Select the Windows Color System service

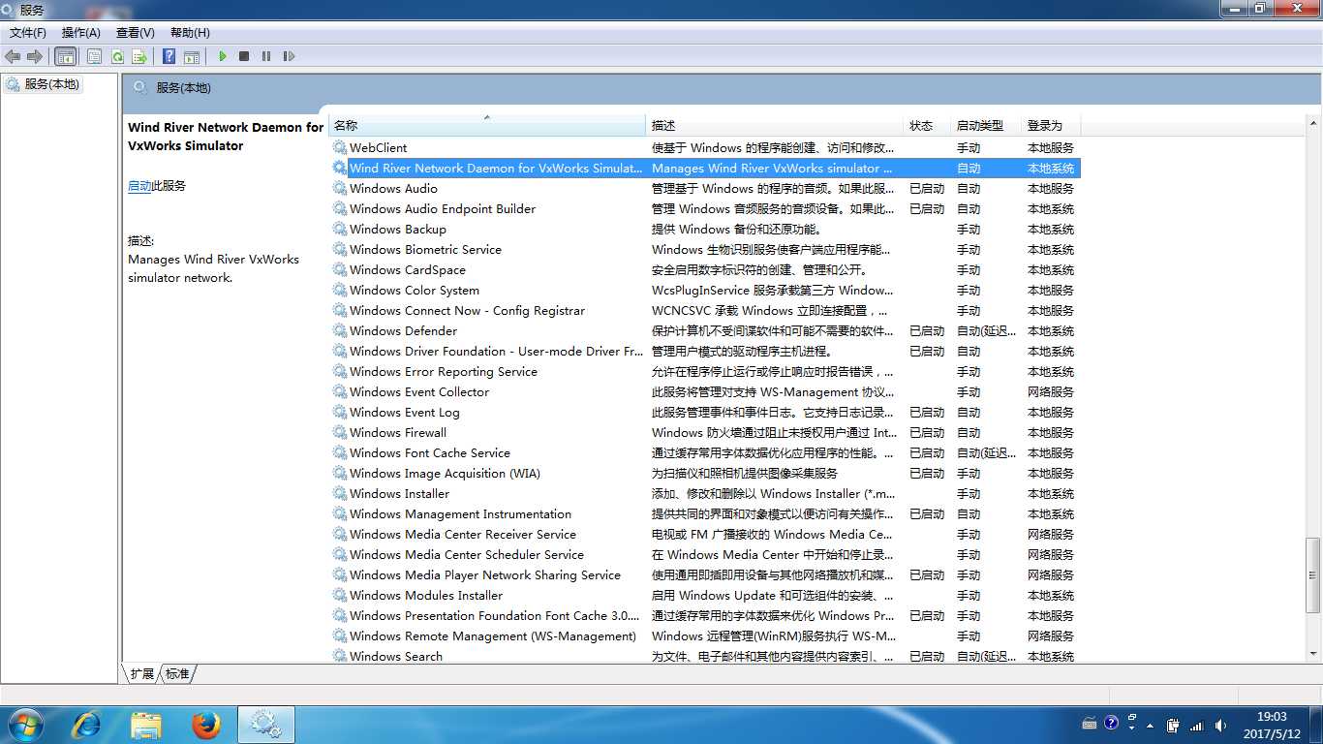tap(704, 291)
